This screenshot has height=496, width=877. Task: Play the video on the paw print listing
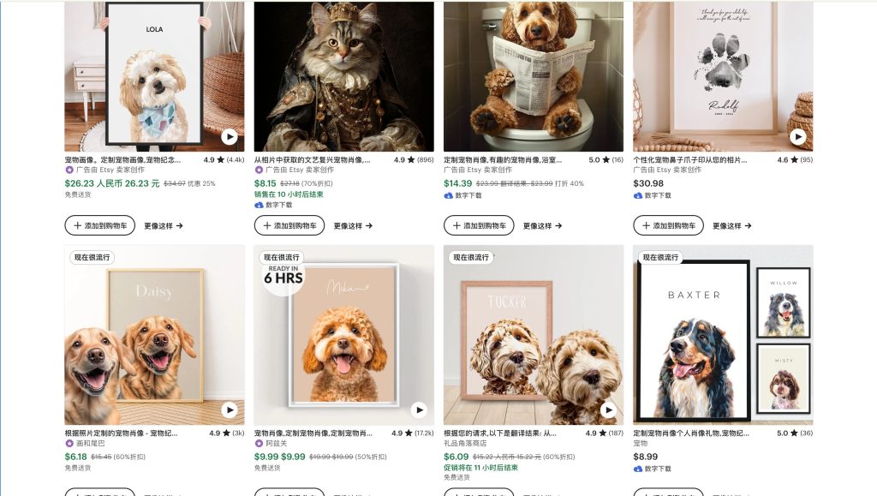click(798, 136)
